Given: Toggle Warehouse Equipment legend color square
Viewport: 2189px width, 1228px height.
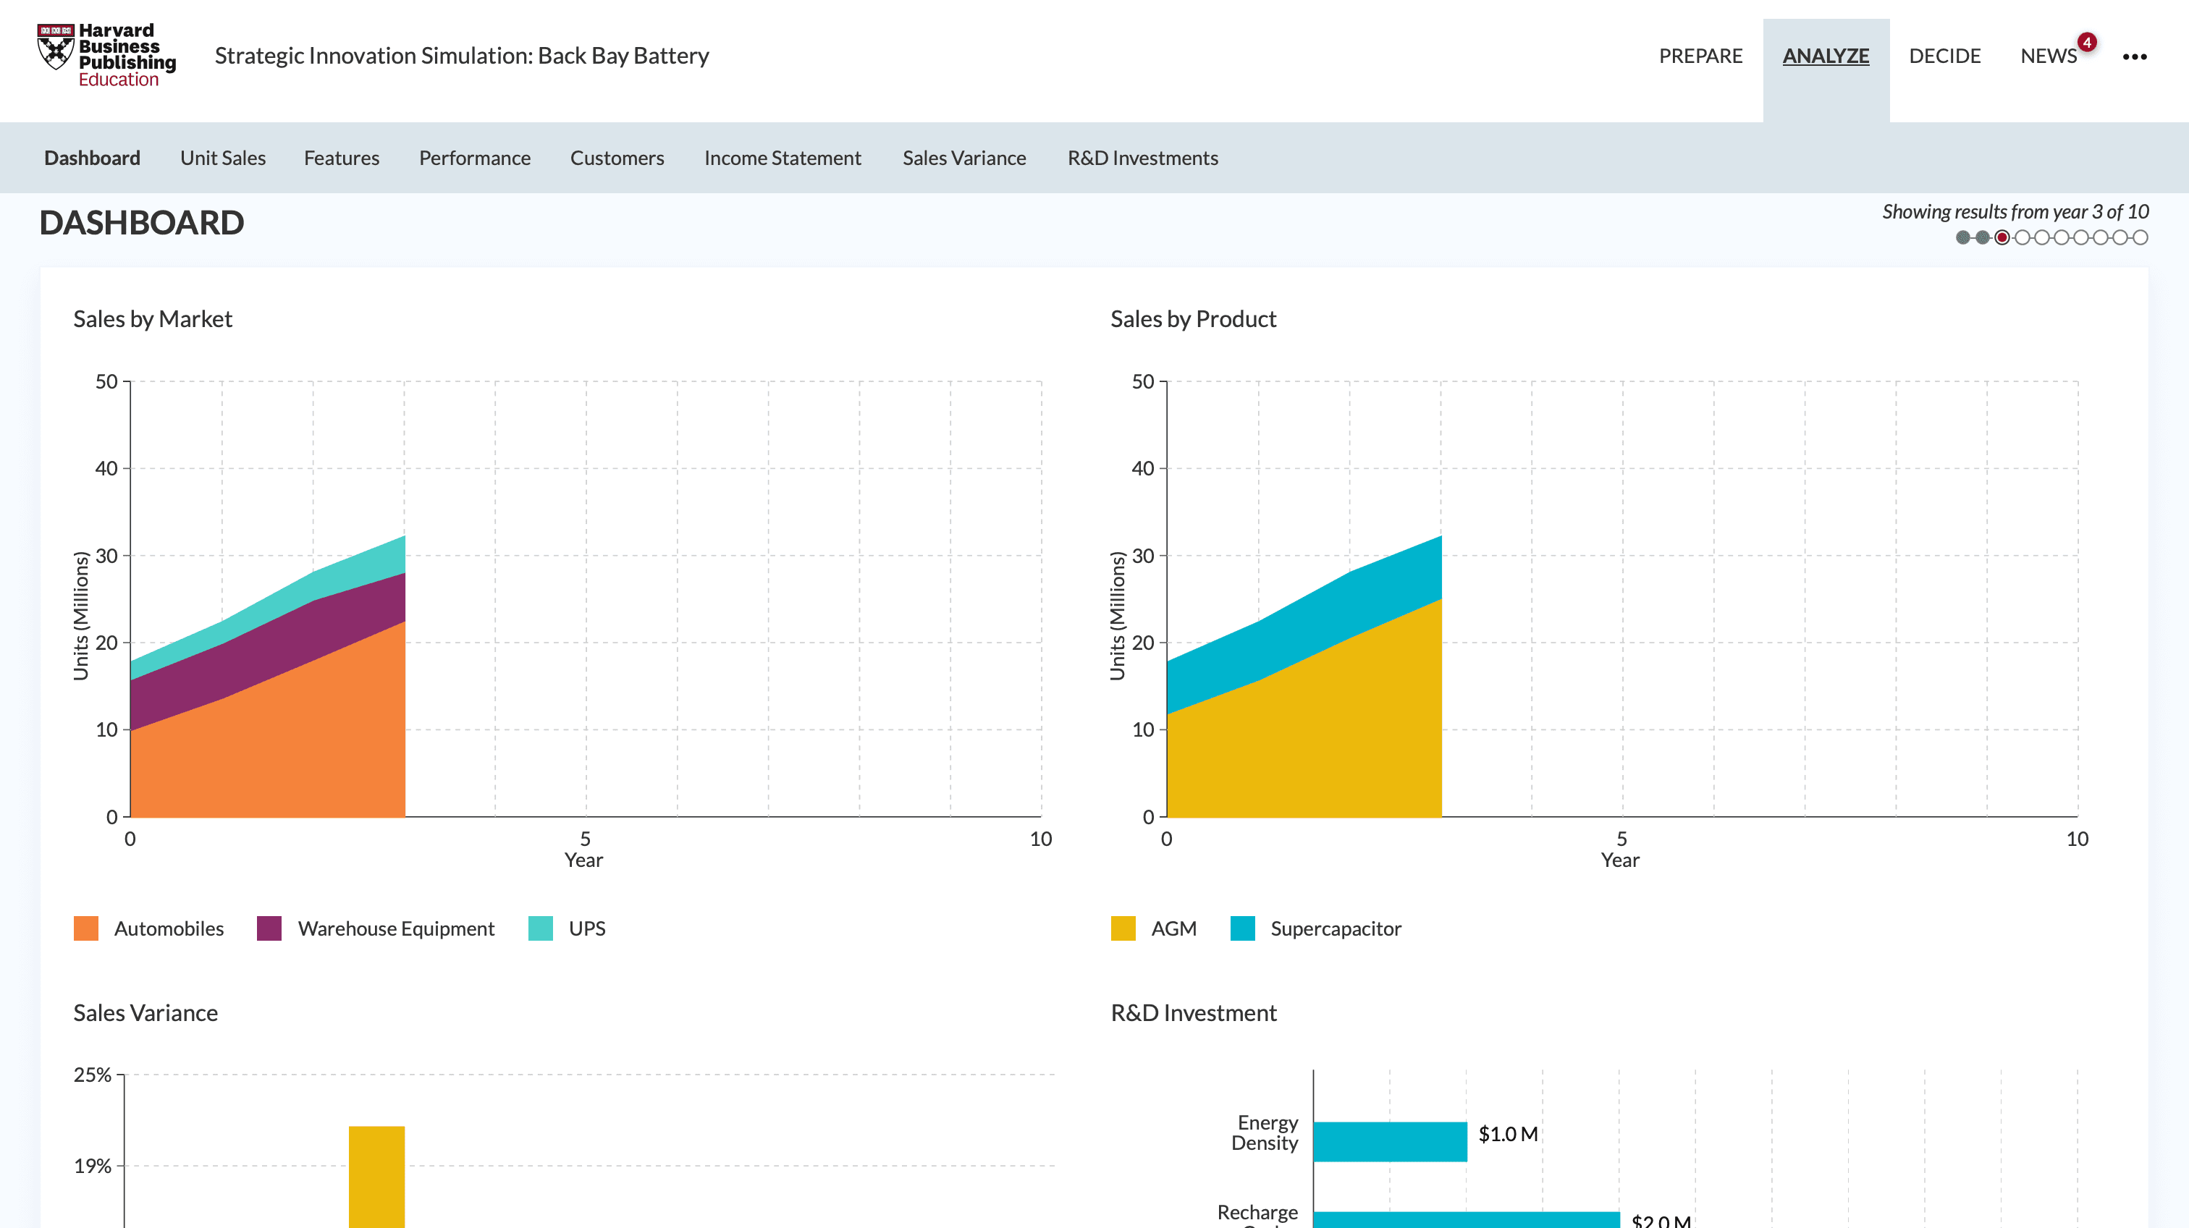Looking at the screenshot, I should click(x=269, y=928).
